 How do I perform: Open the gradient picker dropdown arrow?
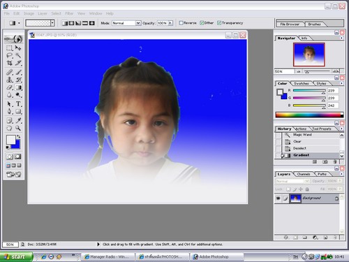pos(53,23)
